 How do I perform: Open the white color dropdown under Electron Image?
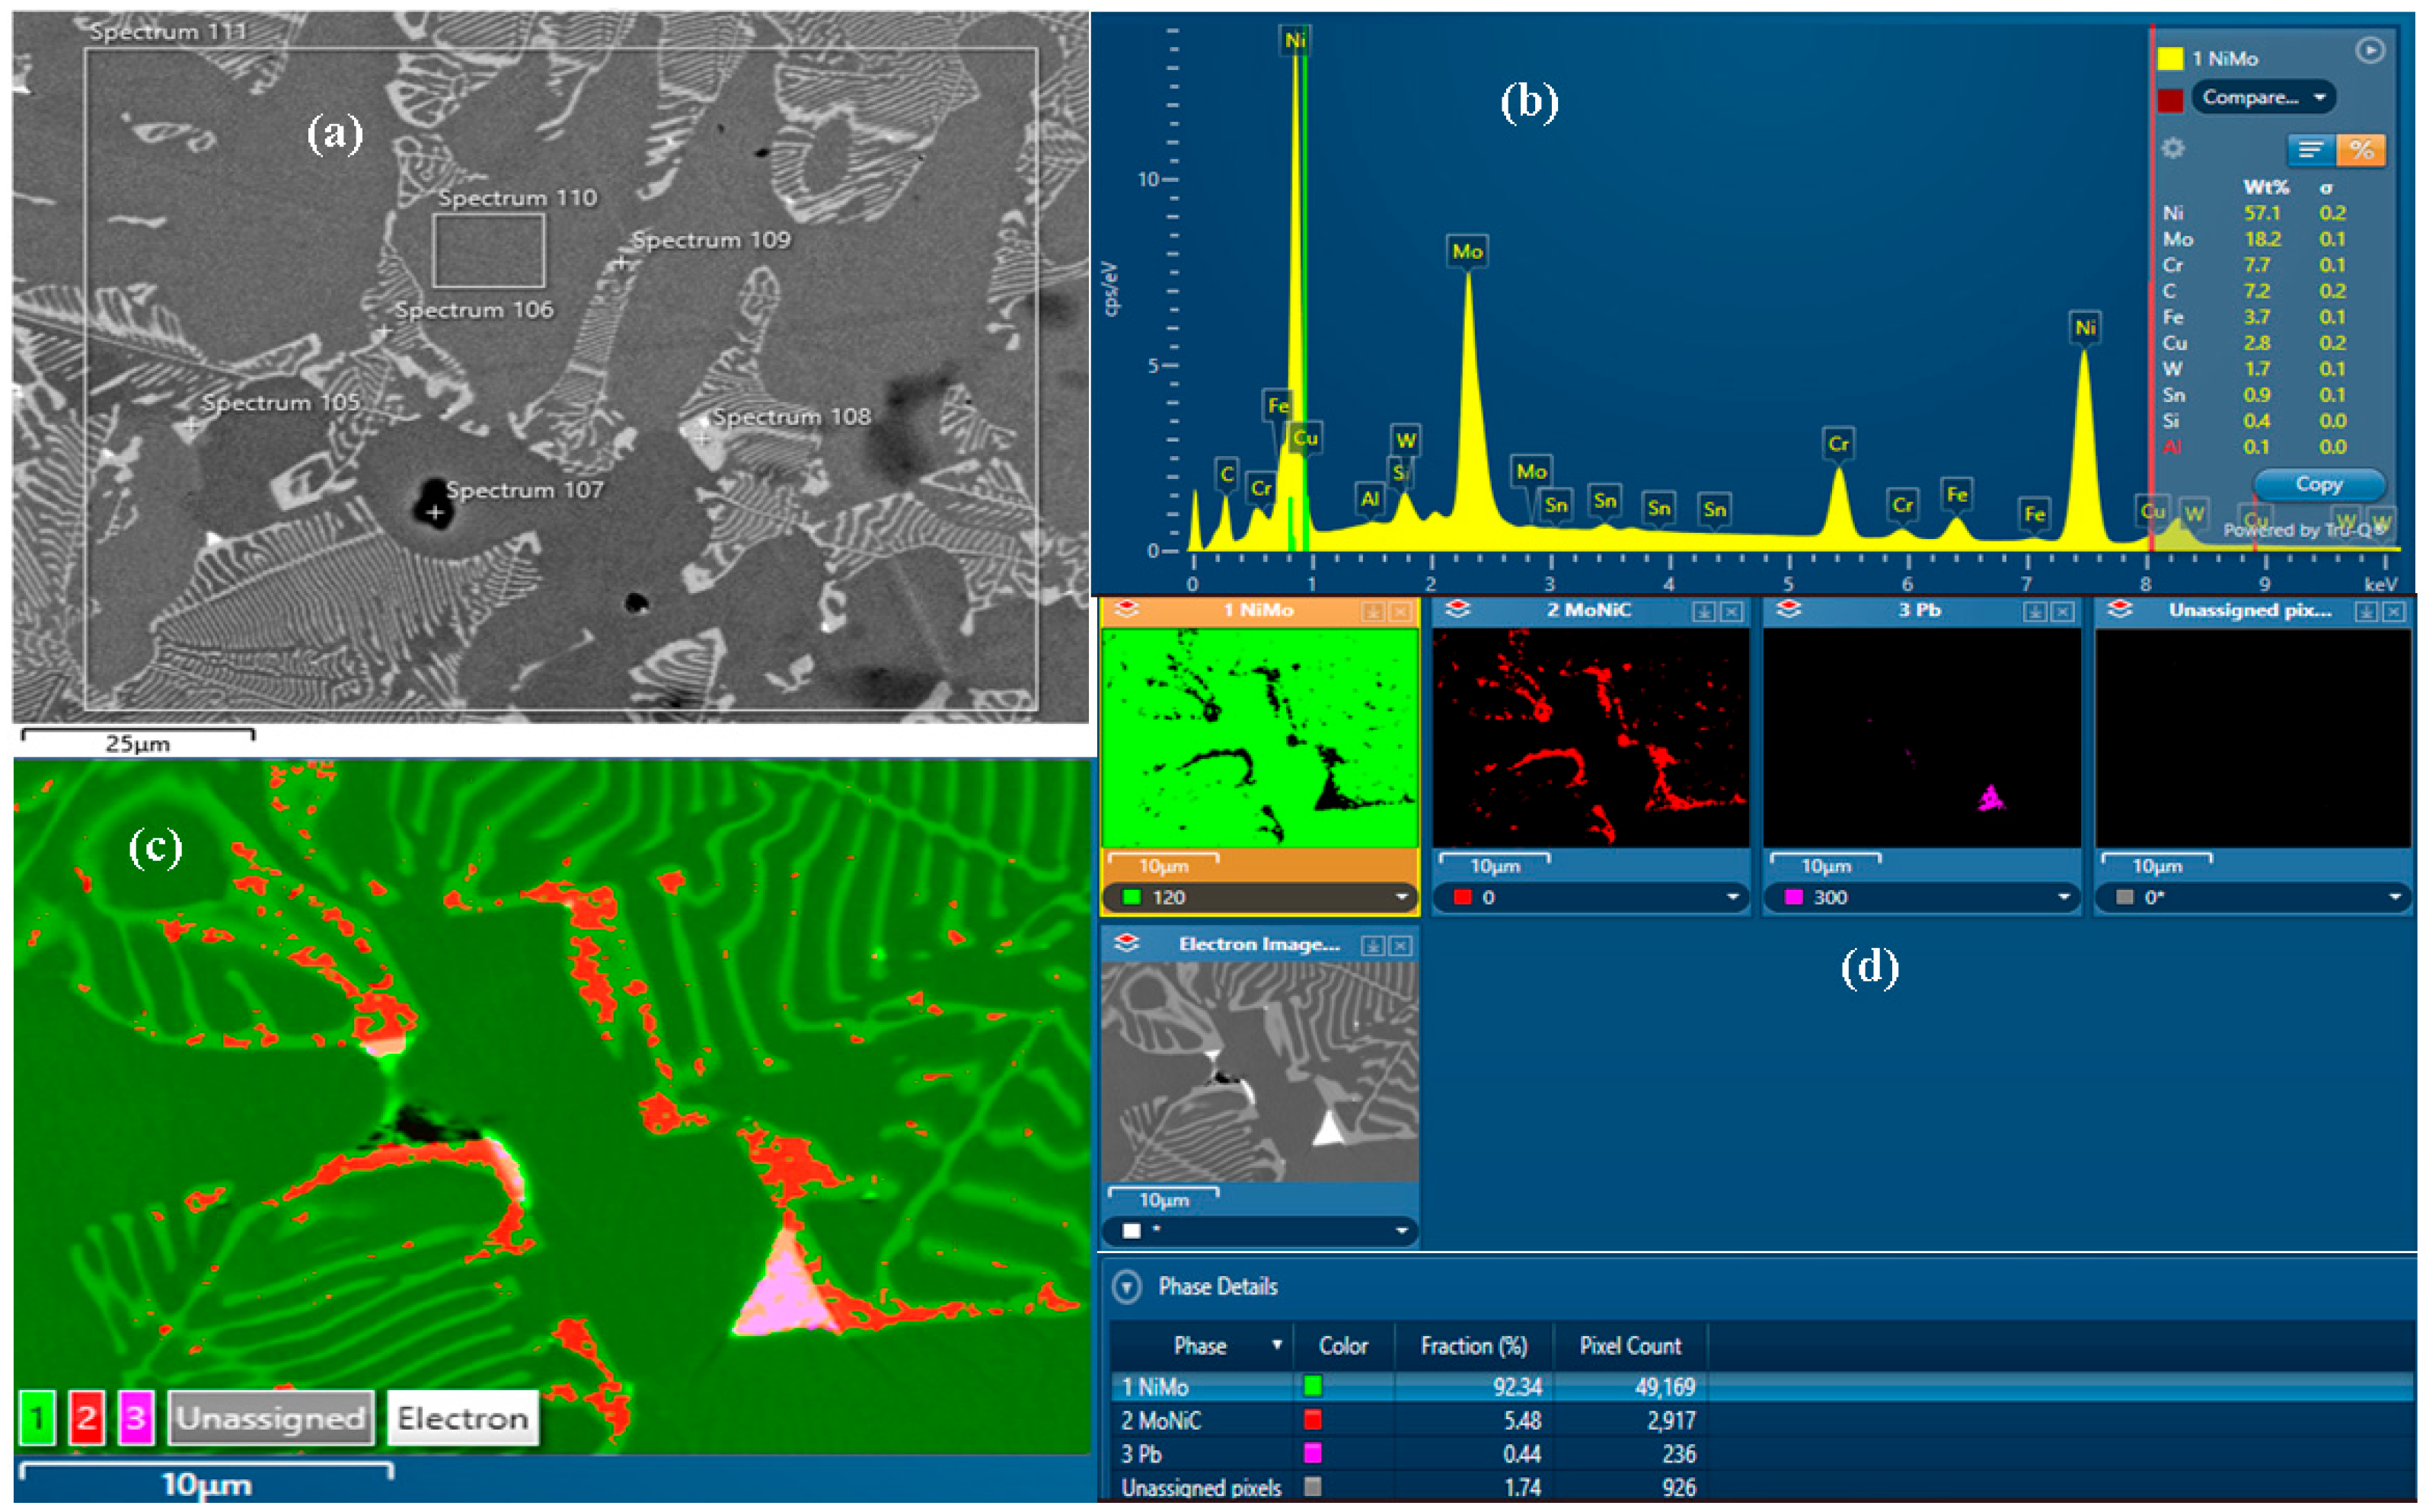coord(1260,1230)
